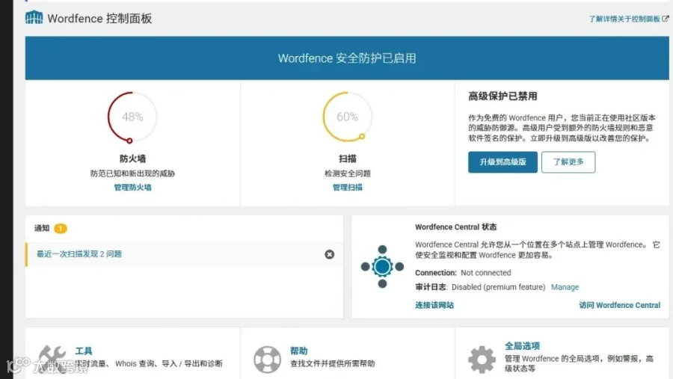Screen dimensions: 673x379
Task: Open the 了解详情关于控制面板 link
Action: (x=624, y=19)
